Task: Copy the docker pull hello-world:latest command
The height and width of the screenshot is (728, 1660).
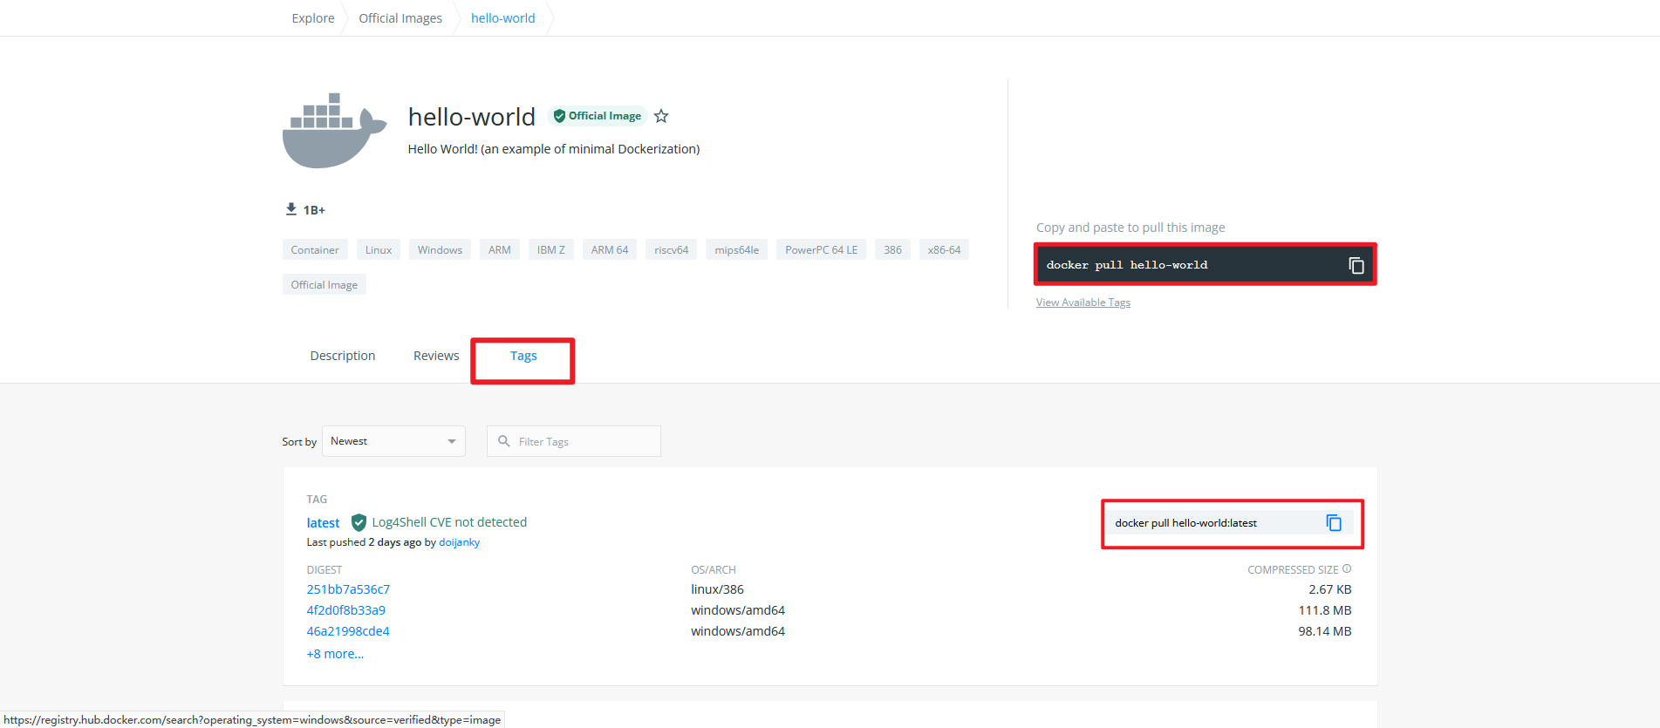Action: point(1334,522)
